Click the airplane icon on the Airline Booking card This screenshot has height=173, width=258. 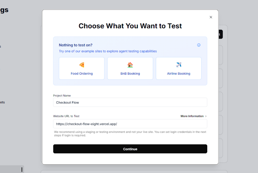click(x=178, y=65)
